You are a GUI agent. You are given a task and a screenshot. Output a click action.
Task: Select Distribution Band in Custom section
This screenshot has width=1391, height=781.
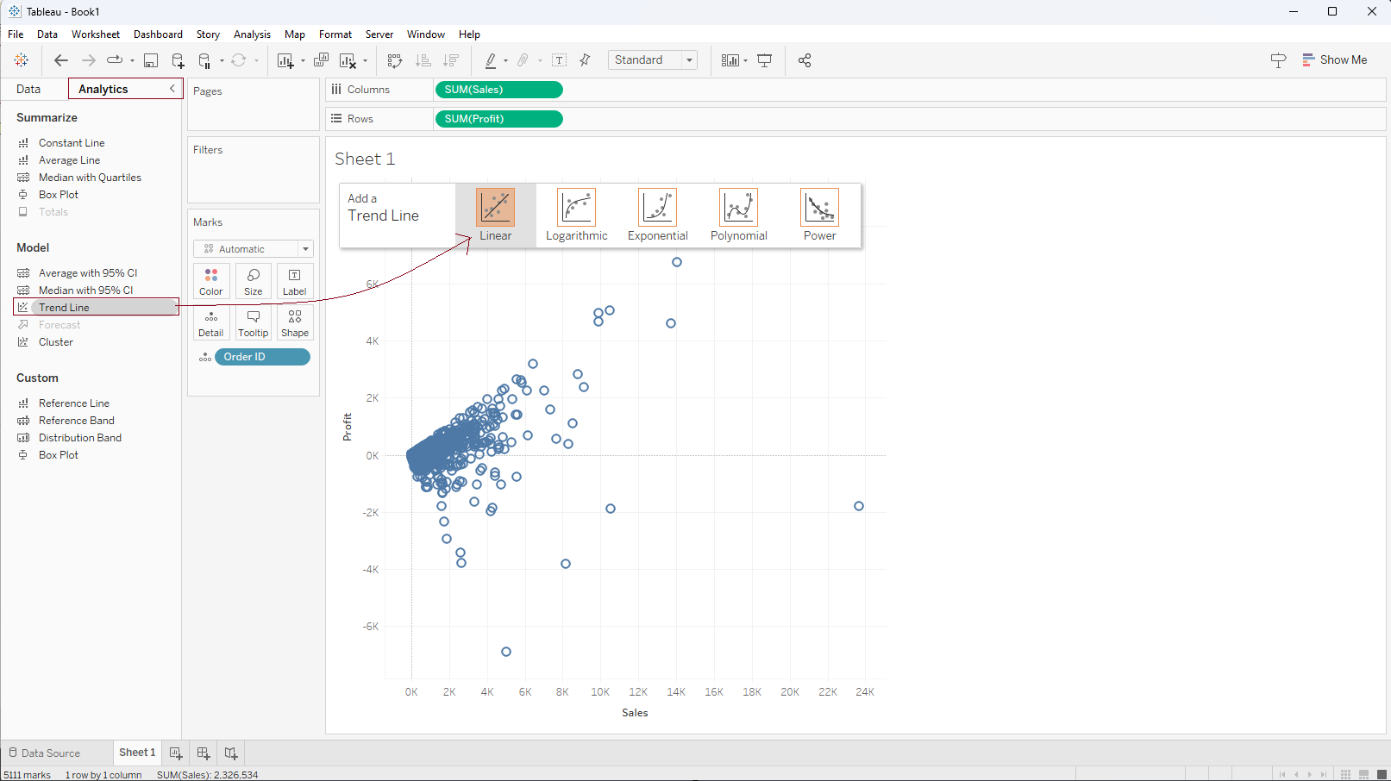pyautogui.click(x=80, y=438)
